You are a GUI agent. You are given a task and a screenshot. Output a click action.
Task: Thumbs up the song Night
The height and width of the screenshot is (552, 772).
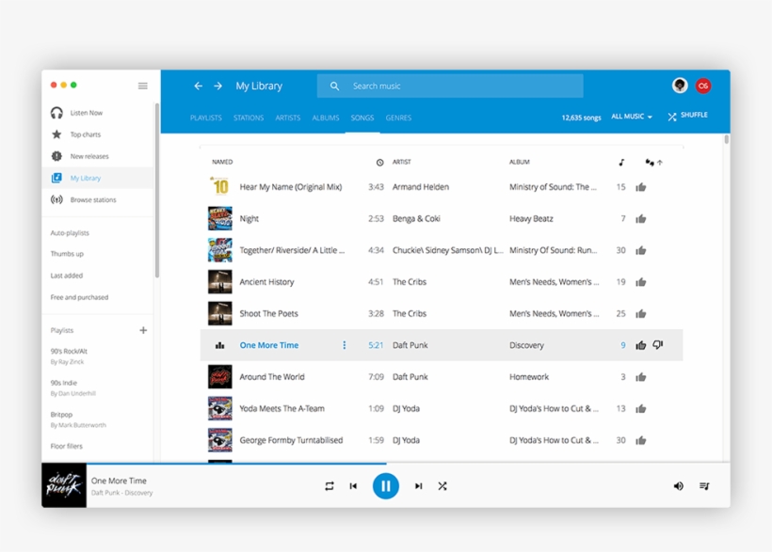tap(640, 219)
